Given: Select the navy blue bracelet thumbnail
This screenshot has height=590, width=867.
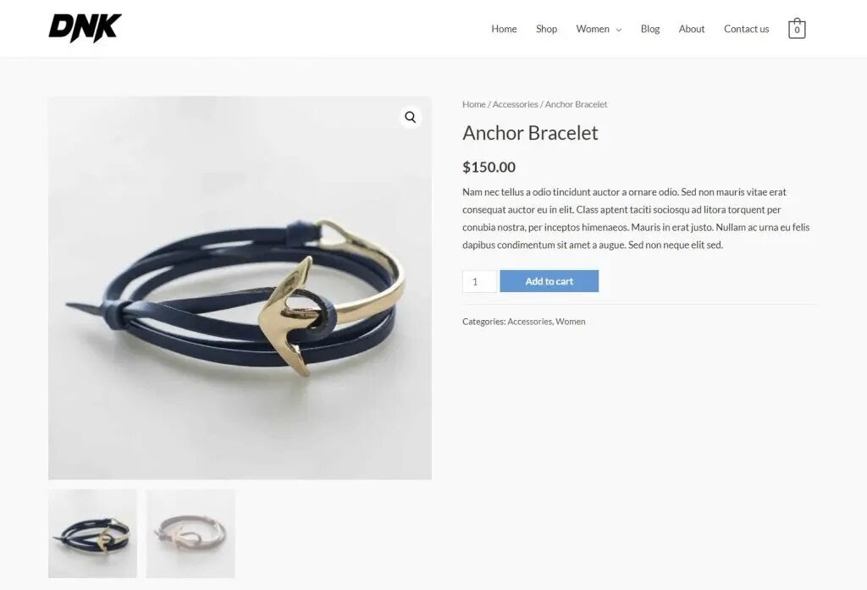Looking at the screenshot, I should point(92,533).
